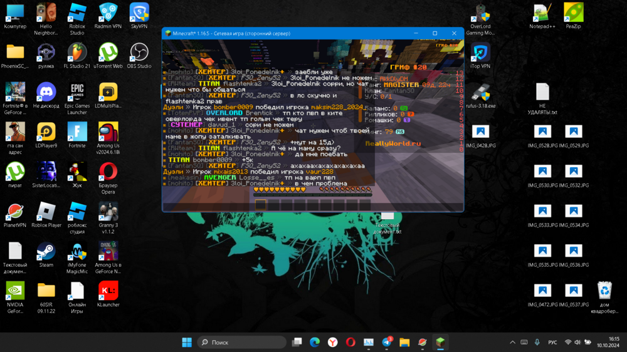
Task: Select the IMG_0533.JPG image file
Action: [542, 215]
